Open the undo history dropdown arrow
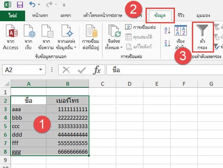The width and height of the screenshot is (223, 168). coord(39,5)
